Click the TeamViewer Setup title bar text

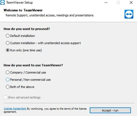[x=19, y=2]
